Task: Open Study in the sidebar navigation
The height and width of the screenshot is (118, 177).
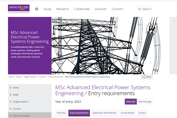Action: point(30,95)
